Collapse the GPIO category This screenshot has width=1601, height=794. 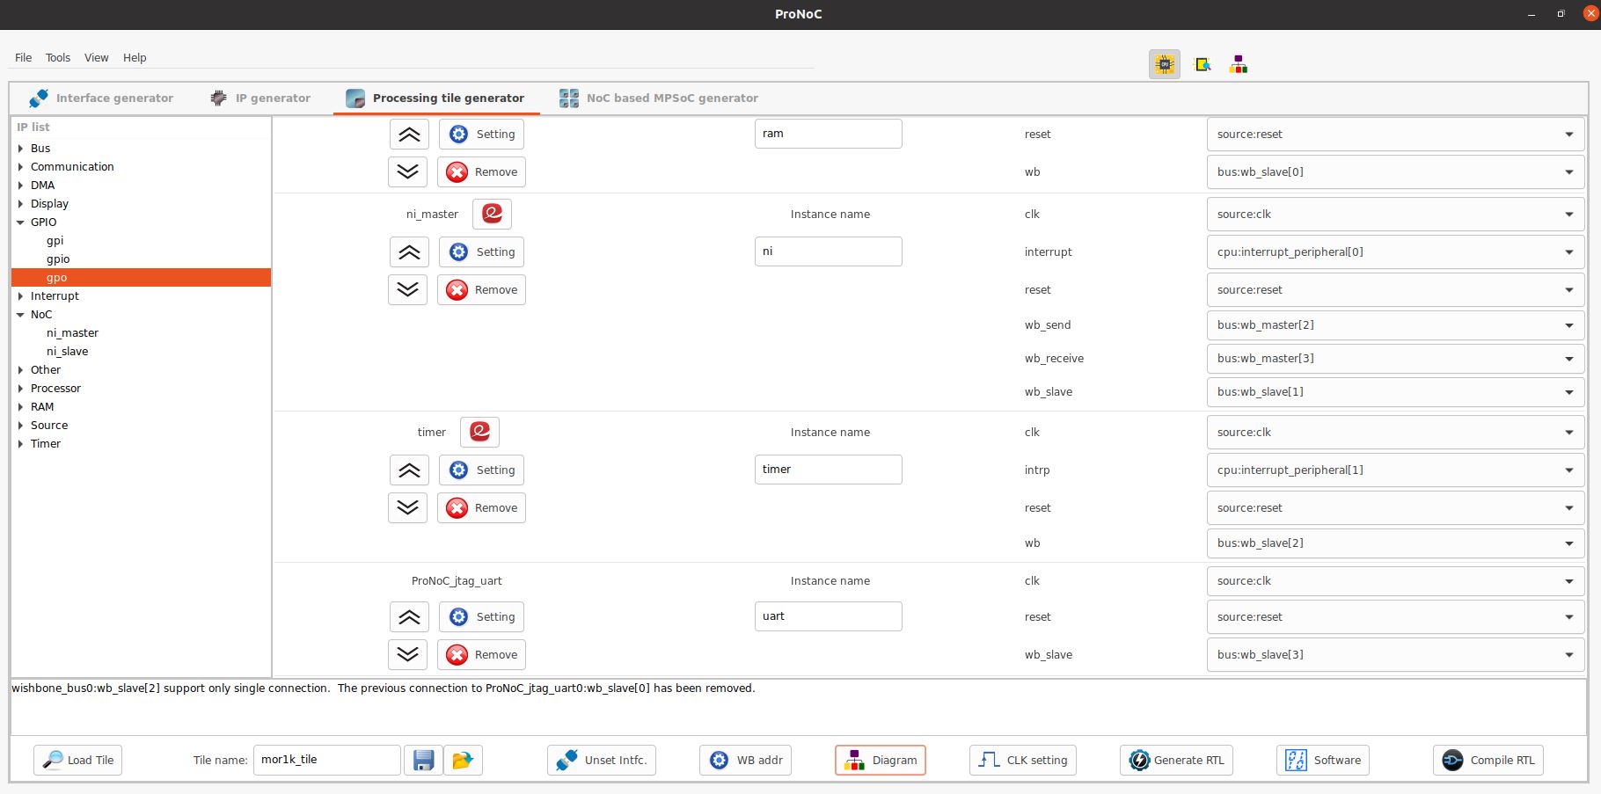pyautogui.click(x=20, y=222)
